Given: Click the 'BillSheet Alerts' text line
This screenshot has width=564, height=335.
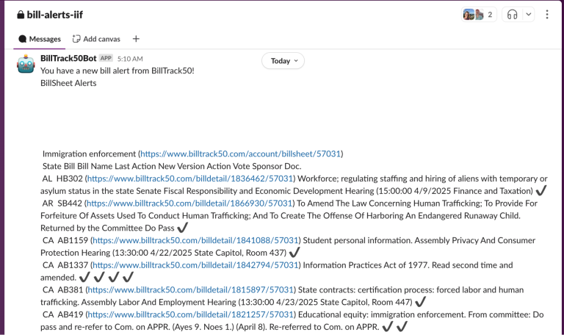Looking at the screenshot, I should [68, 83].
